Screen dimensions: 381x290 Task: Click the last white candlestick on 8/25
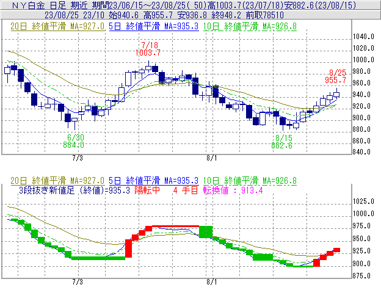click(x=336, y=95)
